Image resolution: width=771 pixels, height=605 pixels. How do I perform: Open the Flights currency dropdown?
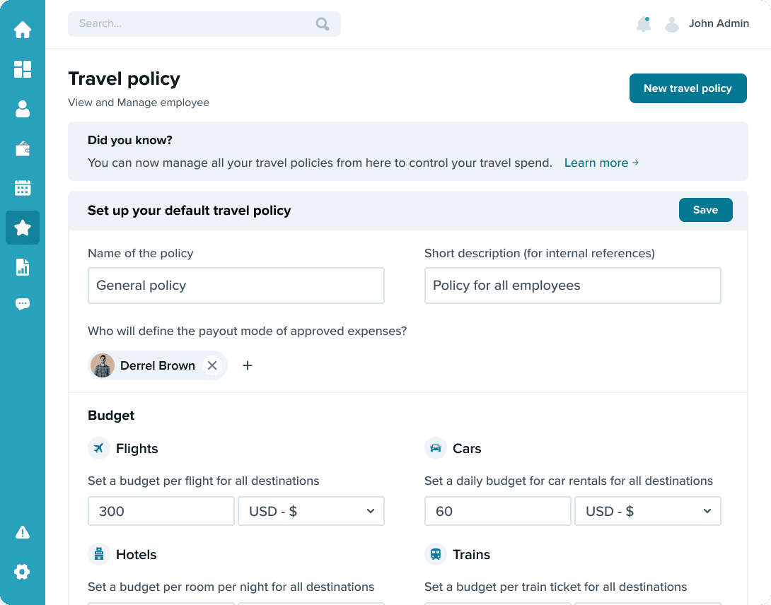[x=311, y=511]
